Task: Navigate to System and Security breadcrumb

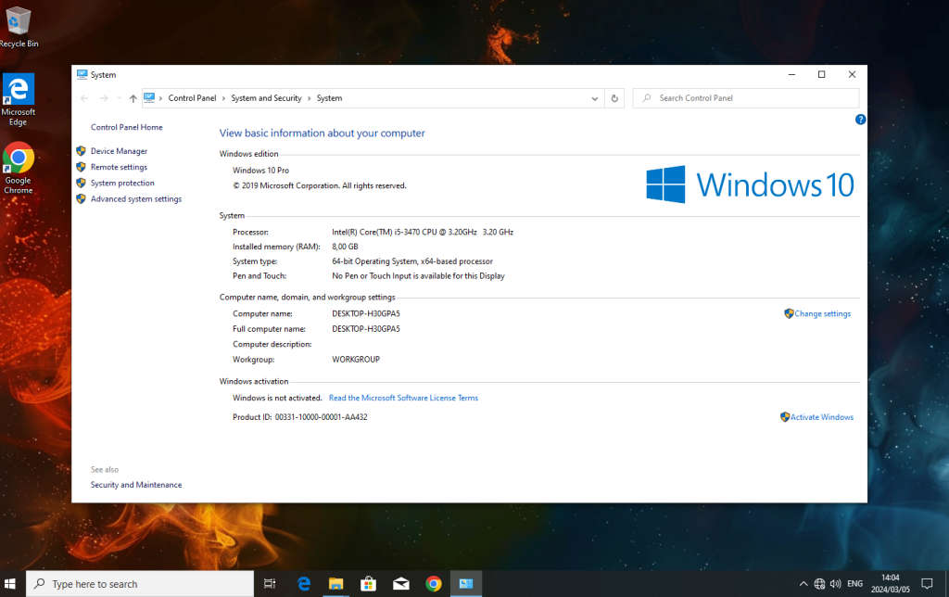Action: tap(266, 98)
